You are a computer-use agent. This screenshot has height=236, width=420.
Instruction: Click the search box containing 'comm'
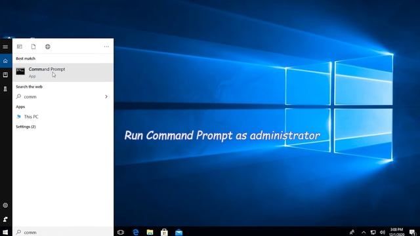click(x=63, y=232)
